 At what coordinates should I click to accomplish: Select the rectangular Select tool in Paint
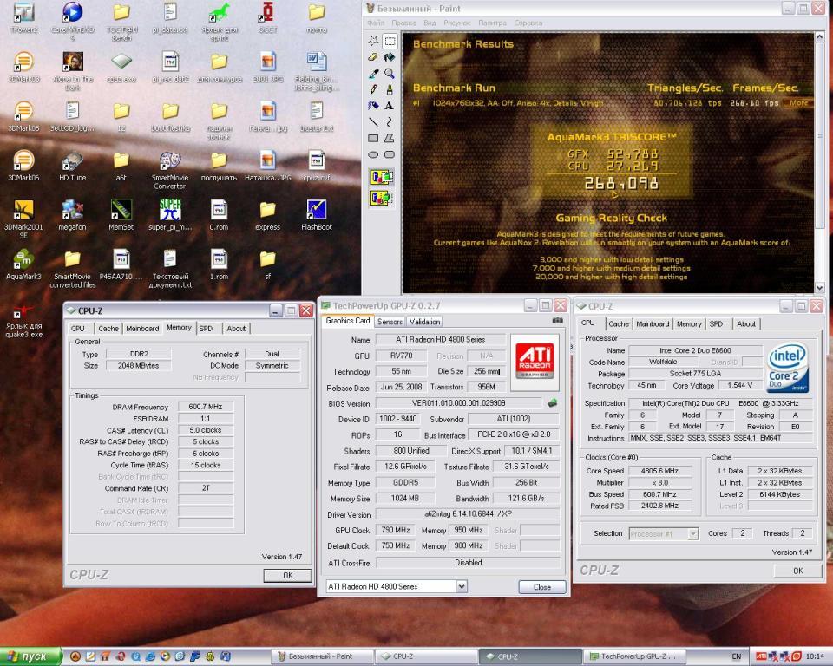click(390, 41)
